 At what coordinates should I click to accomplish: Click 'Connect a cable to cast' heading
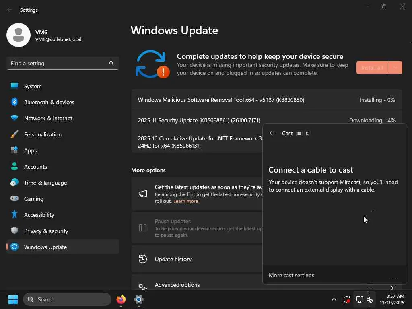(x=311, y=170)
